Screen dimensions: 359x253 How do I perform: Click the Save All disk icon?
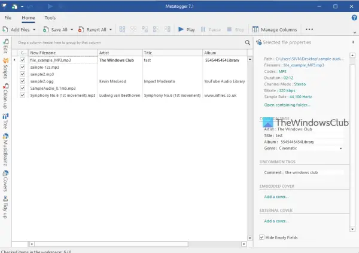(45, 29)
